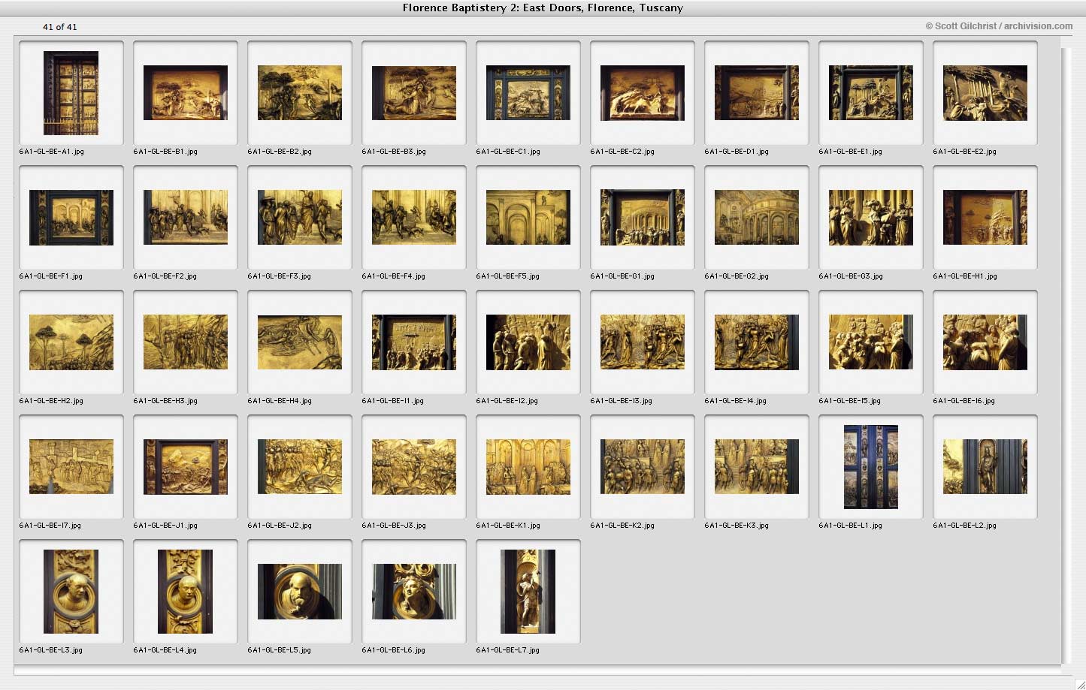View thumbnail 6A1-GL-BE-F4.jpg

[414, 218]
